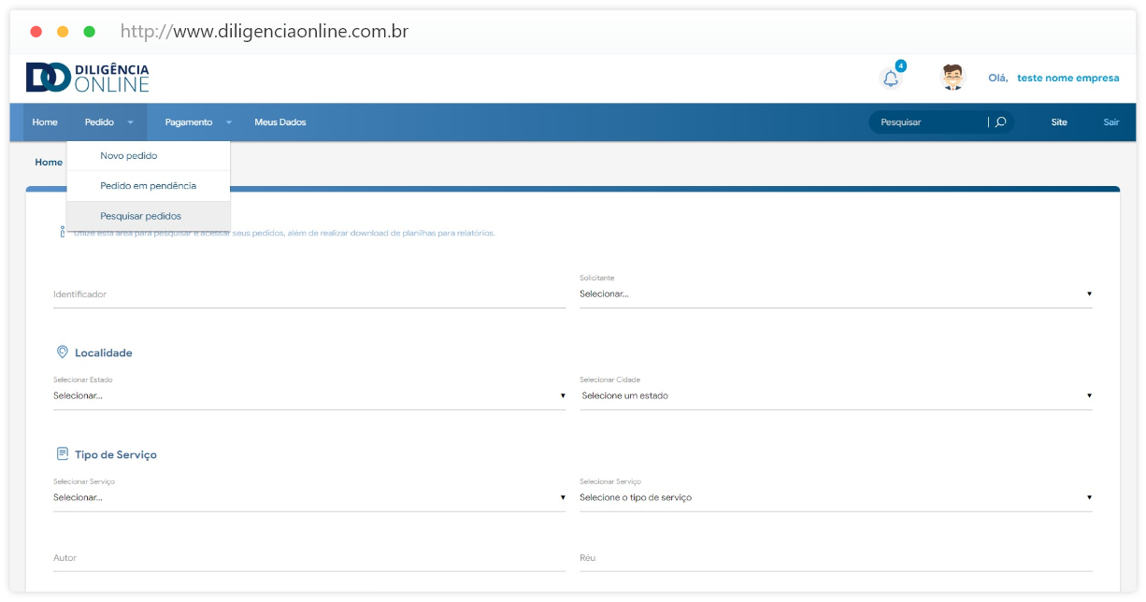The width and height of the screenshot is (1146, 602).
Task: Open the Selecionar Cidade dropdown
Action: (x=835, y=395)
